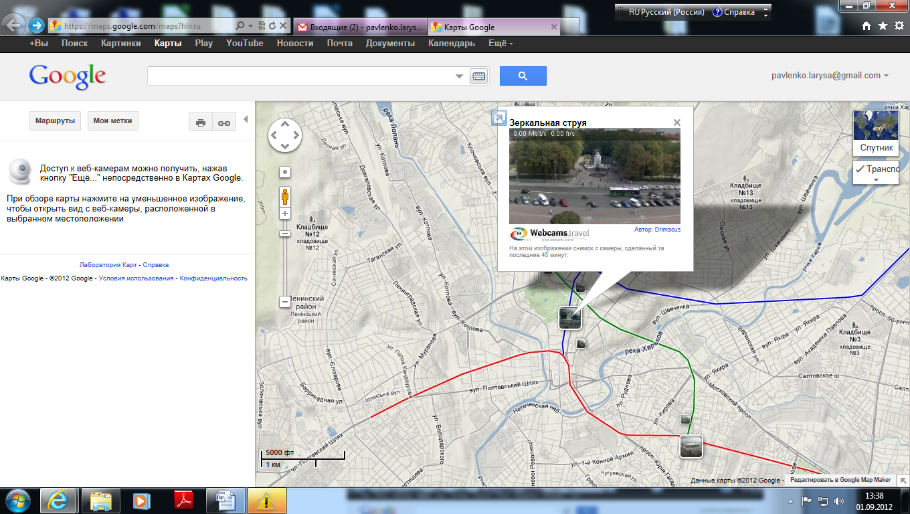Click the selected webcam marker on map
The height and width of the screenshot is (514, 910).
(569, 317)
